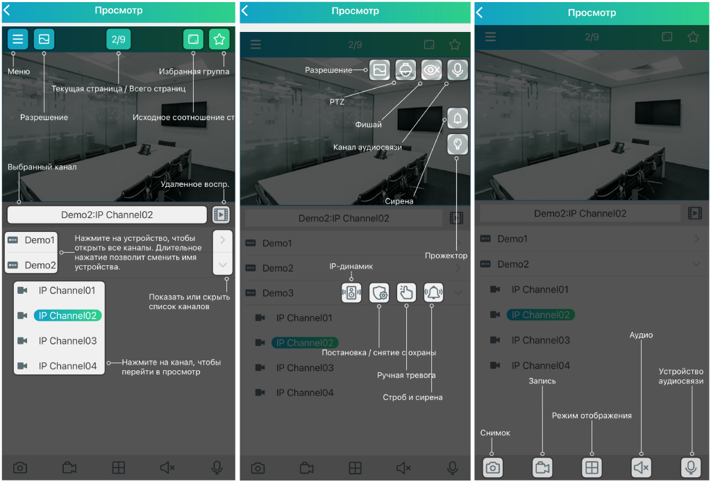The height and width of the screenshot is (482, 711).
Task: Click the highlighted display mode grid icon
Action: point(592,468)
